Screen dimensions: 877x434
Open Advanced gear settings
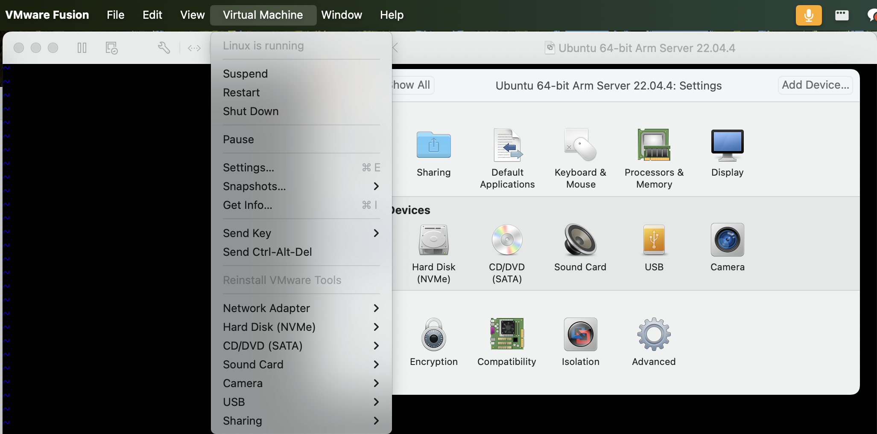pyautogui.click(x=654, y=334)
